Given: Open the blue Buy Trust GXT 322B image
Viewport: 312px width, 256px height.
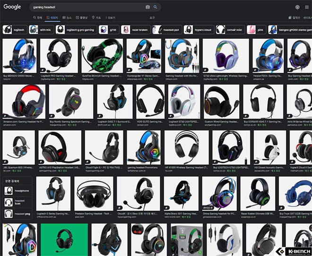Looking at the screenshot, I should tap(295, 194).
